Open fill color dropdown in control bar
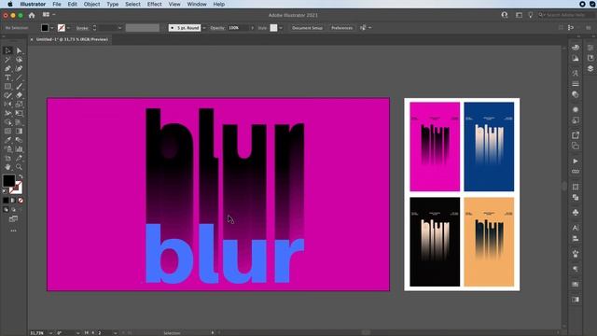The height and width of the screenshot is (336, 597). tap(52, 28)
